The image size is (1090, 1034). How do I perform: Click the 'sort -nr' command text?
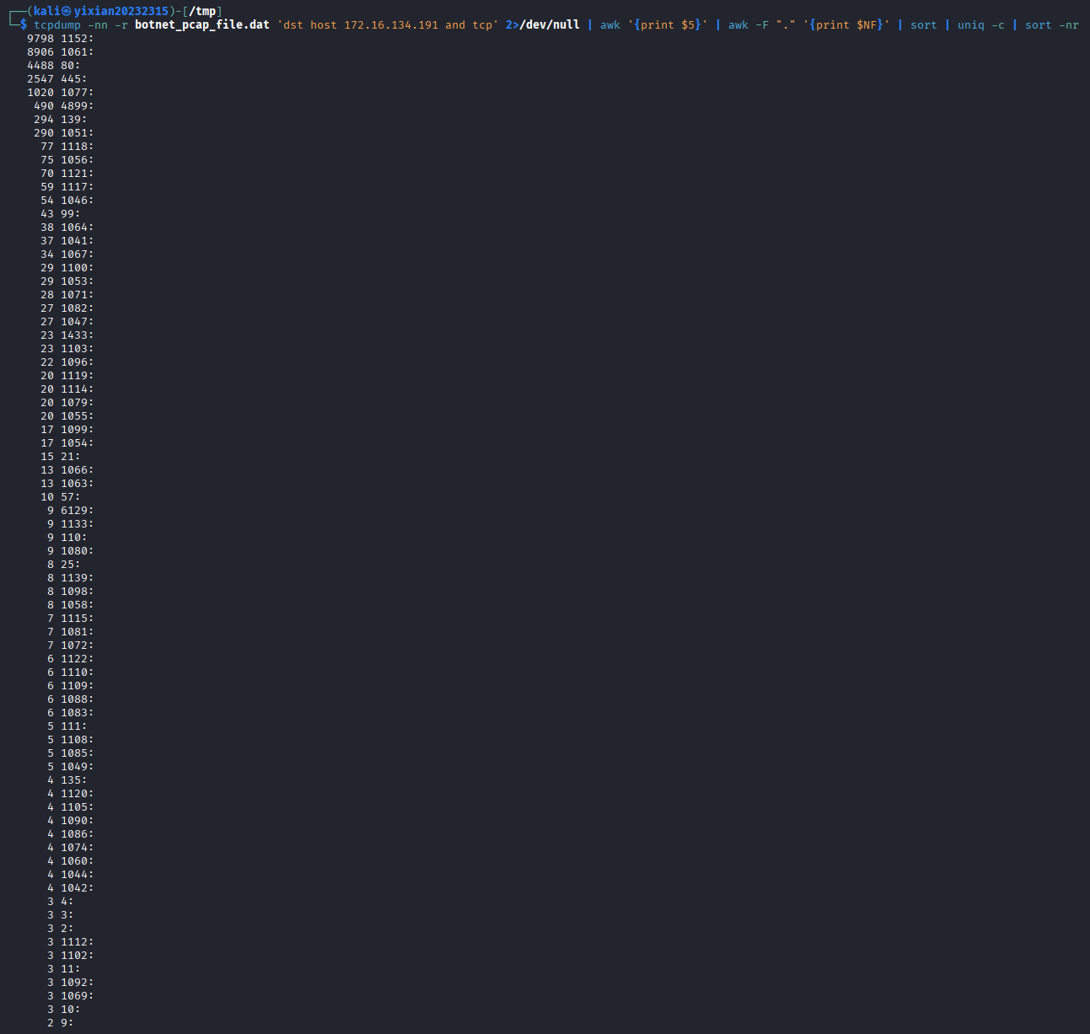point(1052,25)
